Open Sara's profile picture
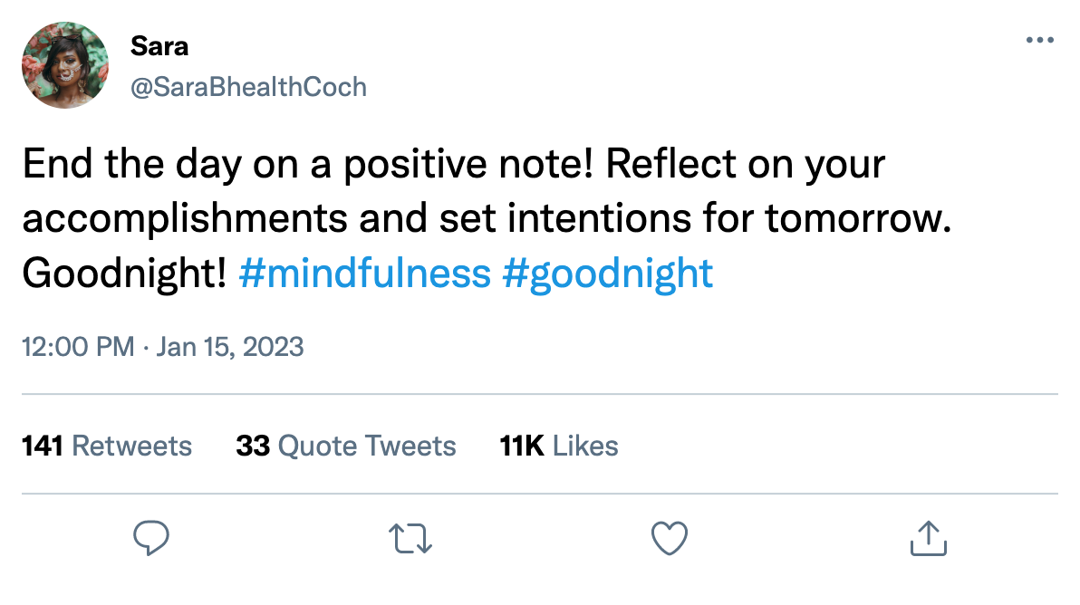 coord(65,65)
